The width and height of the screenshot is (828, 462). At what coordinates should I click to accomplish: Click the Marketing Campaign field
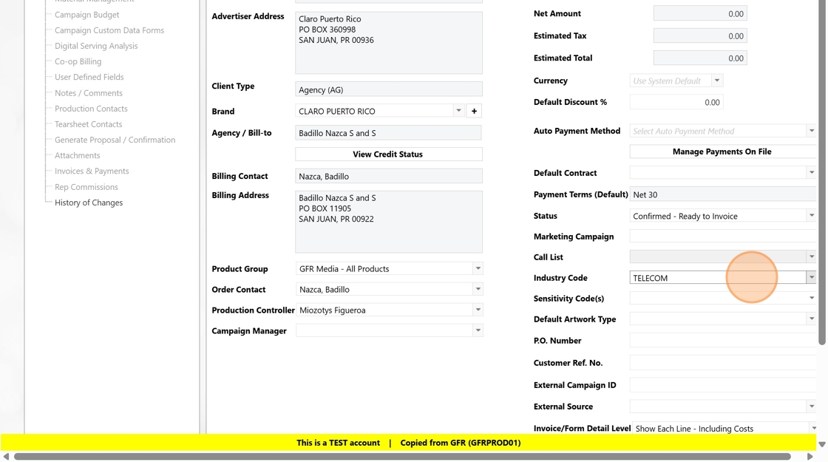pos(723,236)
